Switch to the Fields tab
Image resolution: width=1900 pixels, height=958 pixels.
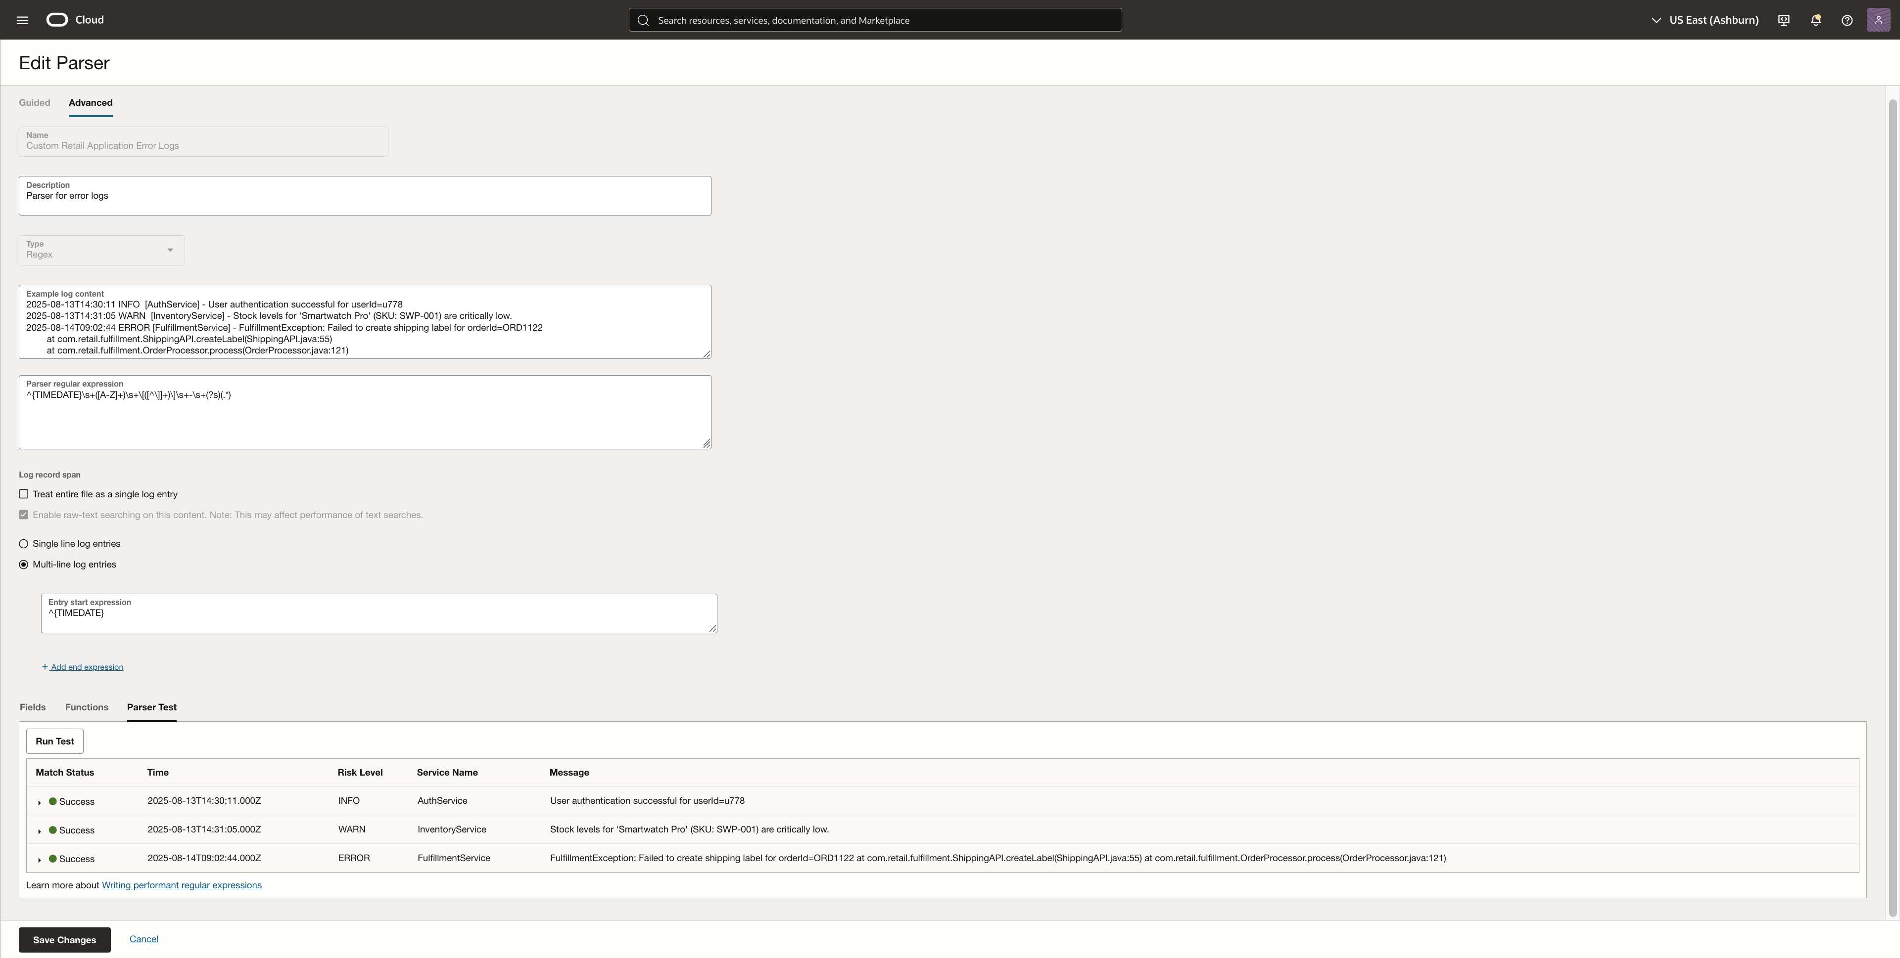coord(33,707)
